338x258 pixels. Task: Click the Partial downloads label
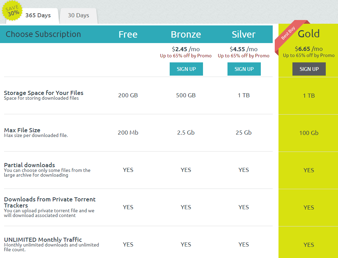29,165
